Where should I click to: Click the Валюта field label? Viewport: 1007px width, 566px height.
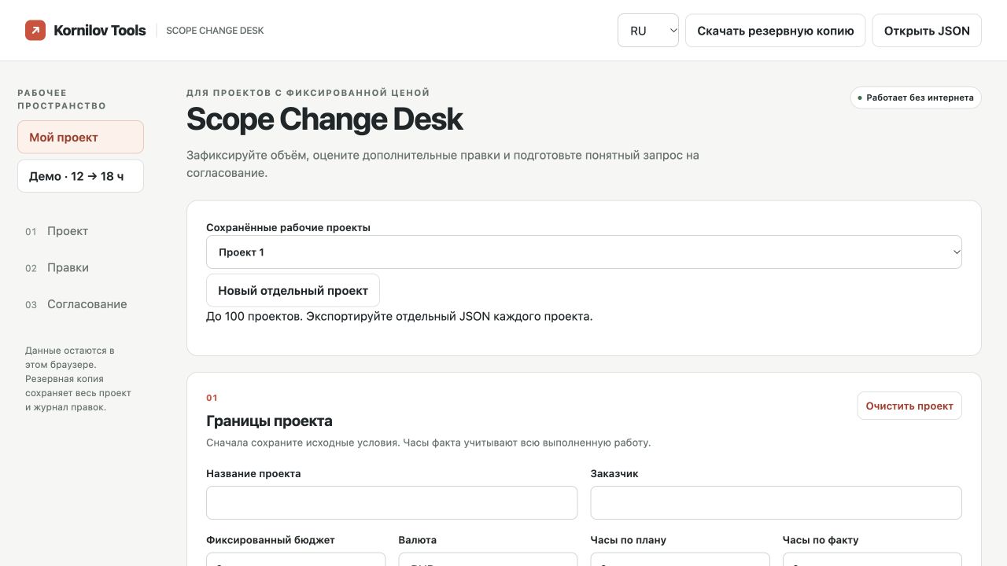(418, 540)
